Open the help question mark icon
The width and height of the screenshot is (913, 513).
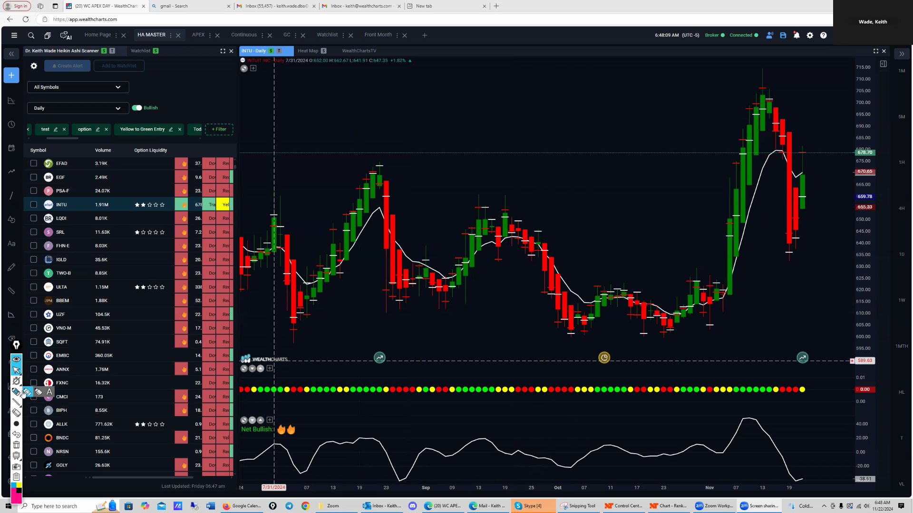[824, 35]
